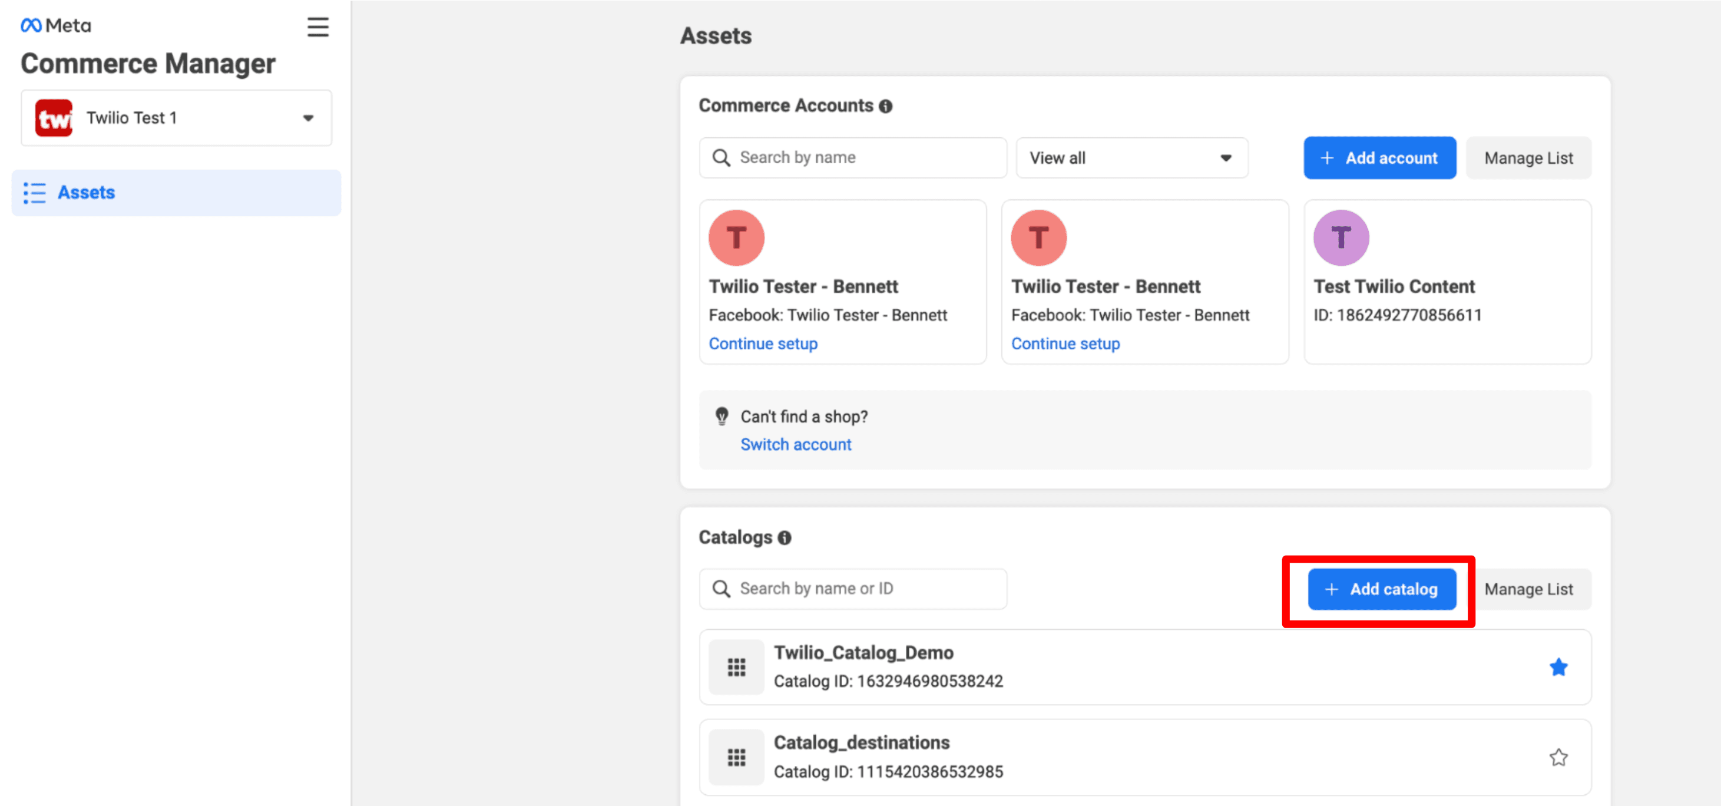Unfavorite the Twilio_Catalog_Demo catalog
Viewport: 1721px width, 806px height.
(x=1558, y=666)
